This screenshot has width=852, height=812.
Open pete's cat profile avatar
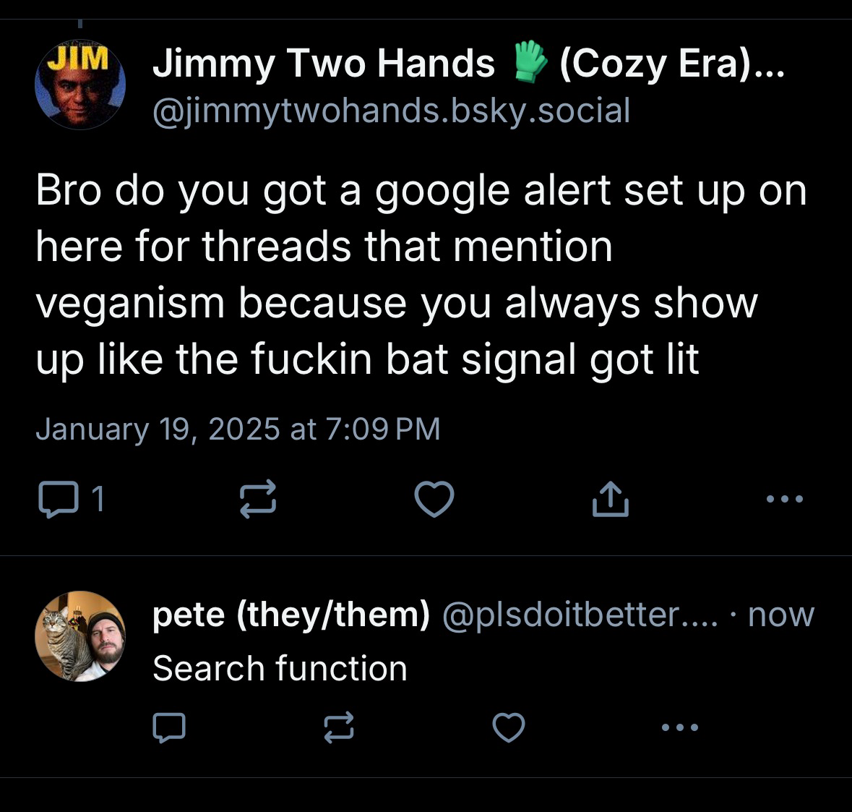80,636
